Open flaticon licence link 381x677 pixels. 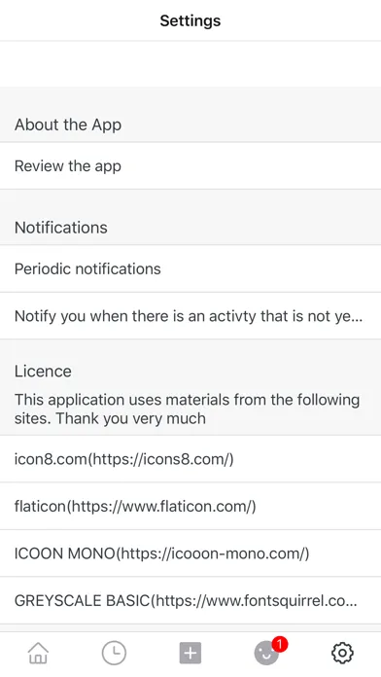click(190, 506)
